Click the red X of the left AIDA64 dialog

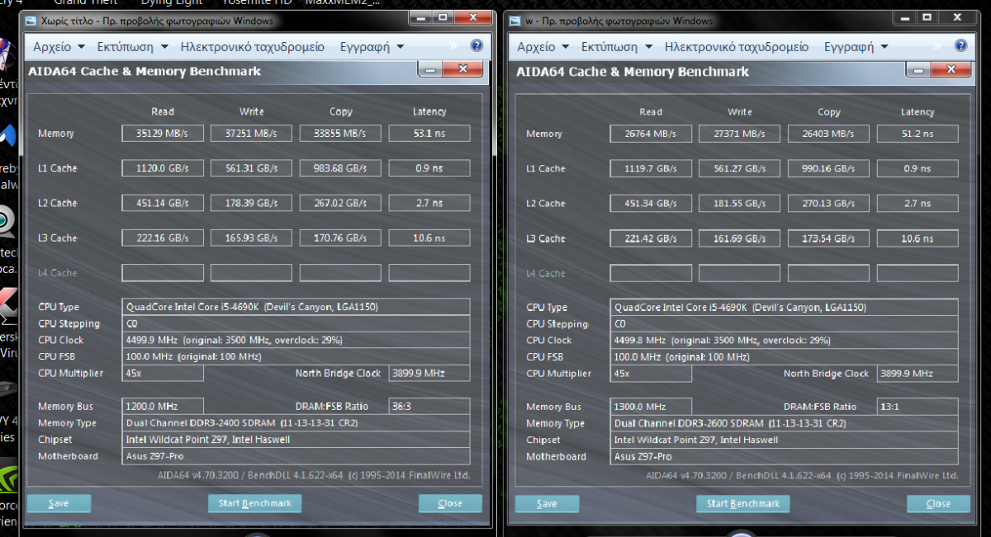click(463, 70)
